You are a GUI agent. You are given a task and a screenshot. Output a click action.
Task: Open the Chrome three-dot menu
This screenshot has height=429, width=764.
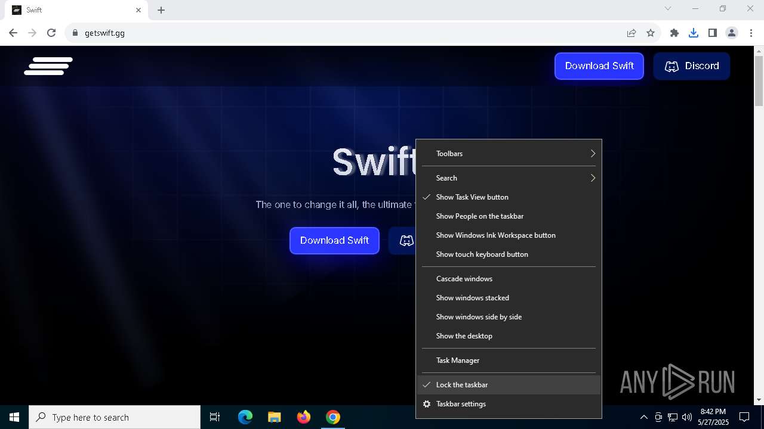[751, 33]
